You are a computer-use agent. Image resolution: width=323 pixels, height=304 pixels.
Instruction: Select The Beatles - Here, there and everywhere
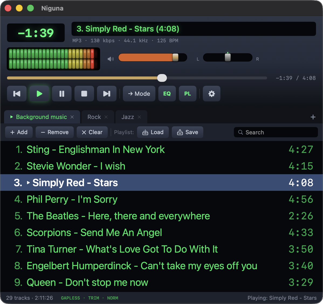[x=161, y=216]
